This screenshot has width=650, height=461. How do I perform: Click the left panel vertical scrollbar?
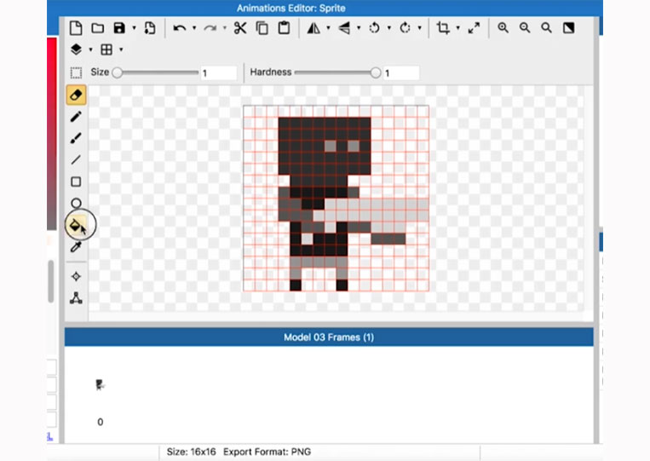[x=51, y=281]
